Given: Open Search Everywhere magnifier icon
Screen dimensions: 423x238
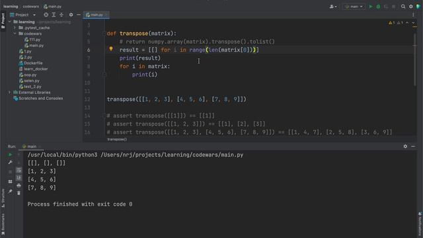Looking at the screenshot, I should pyautogui.click(x=403, y=7).
